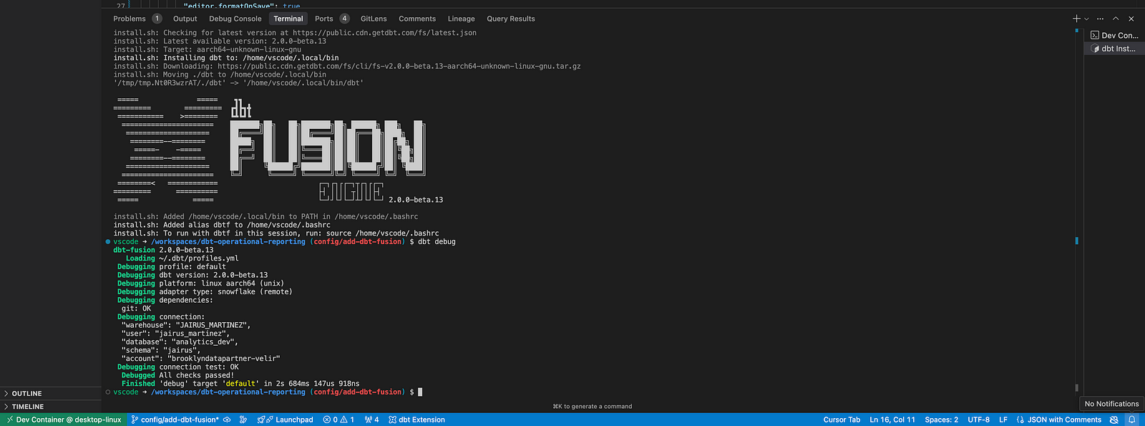
Task: Switch to the Query Results tab
Action: pos(510,19)
